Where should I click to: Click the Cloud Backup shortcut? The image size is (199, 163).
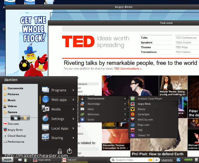(x=16, y=136)
